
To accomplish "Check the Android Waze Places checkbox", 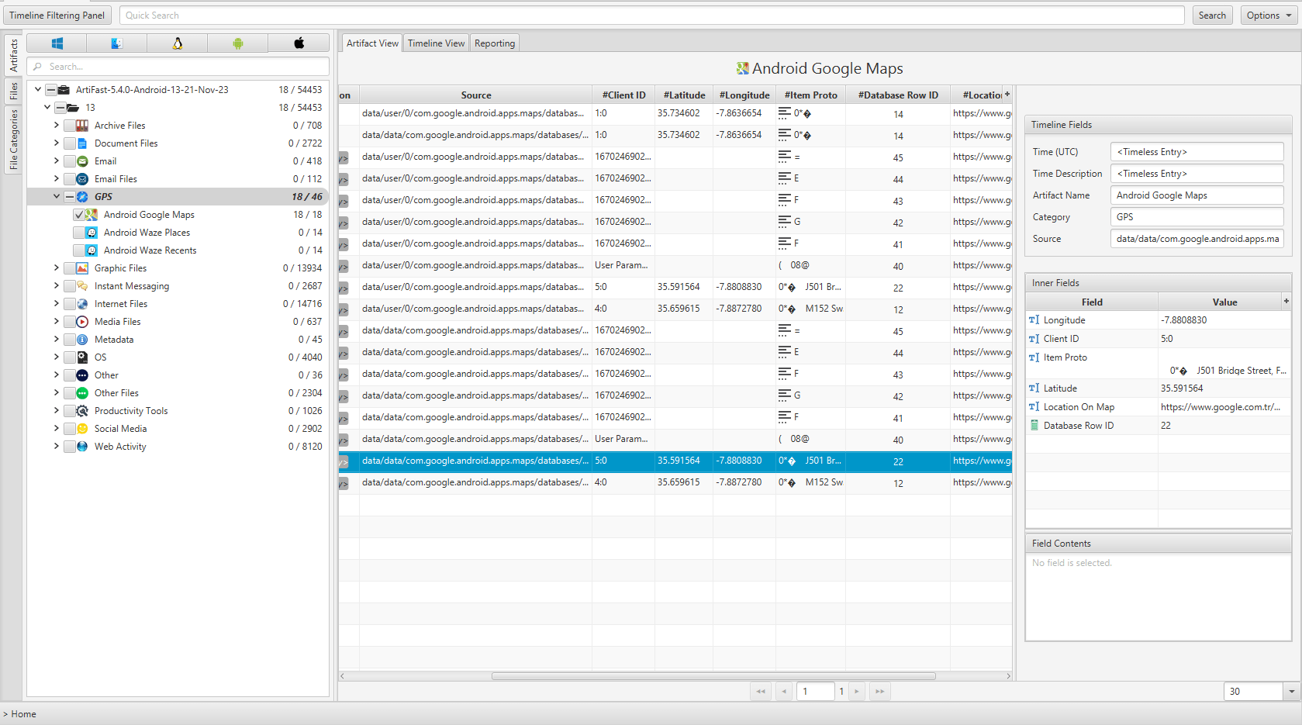I will [x=78, y=233].
